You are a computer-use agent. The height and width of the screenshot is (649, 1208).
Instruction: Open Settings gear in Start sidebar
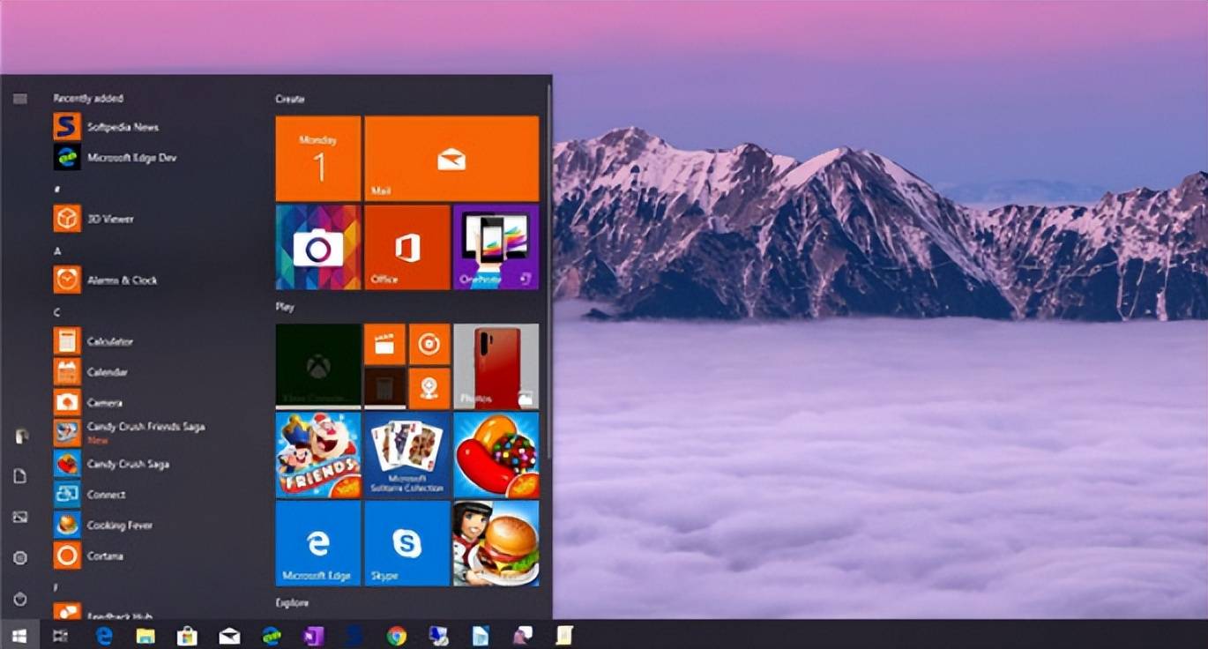20,558
